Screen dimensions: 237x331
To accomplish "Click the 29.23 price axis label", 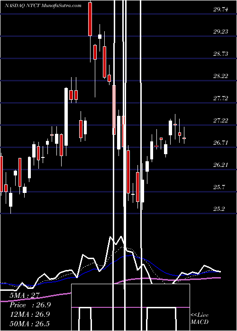I will (x=221, y=32).
